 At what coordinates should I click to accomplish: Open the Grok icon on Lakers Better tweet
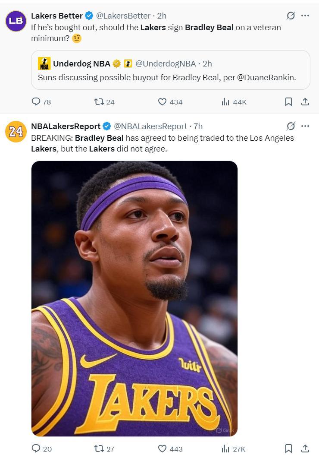[291, 16]
